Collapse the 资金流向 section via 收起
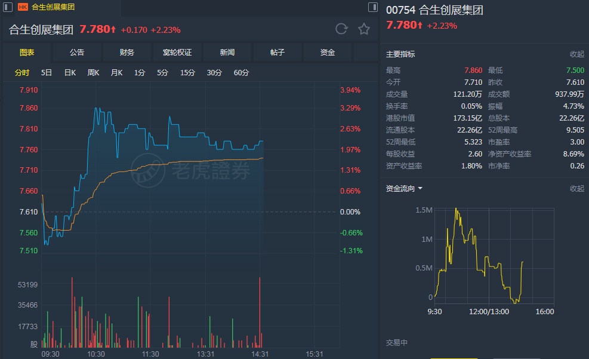 (577, 188)
